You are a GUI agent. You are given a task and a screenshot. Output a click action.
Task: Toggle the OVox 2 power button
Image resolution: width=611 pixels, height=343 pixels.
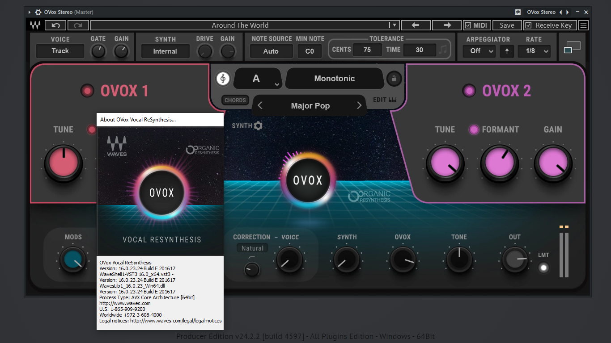469,91
